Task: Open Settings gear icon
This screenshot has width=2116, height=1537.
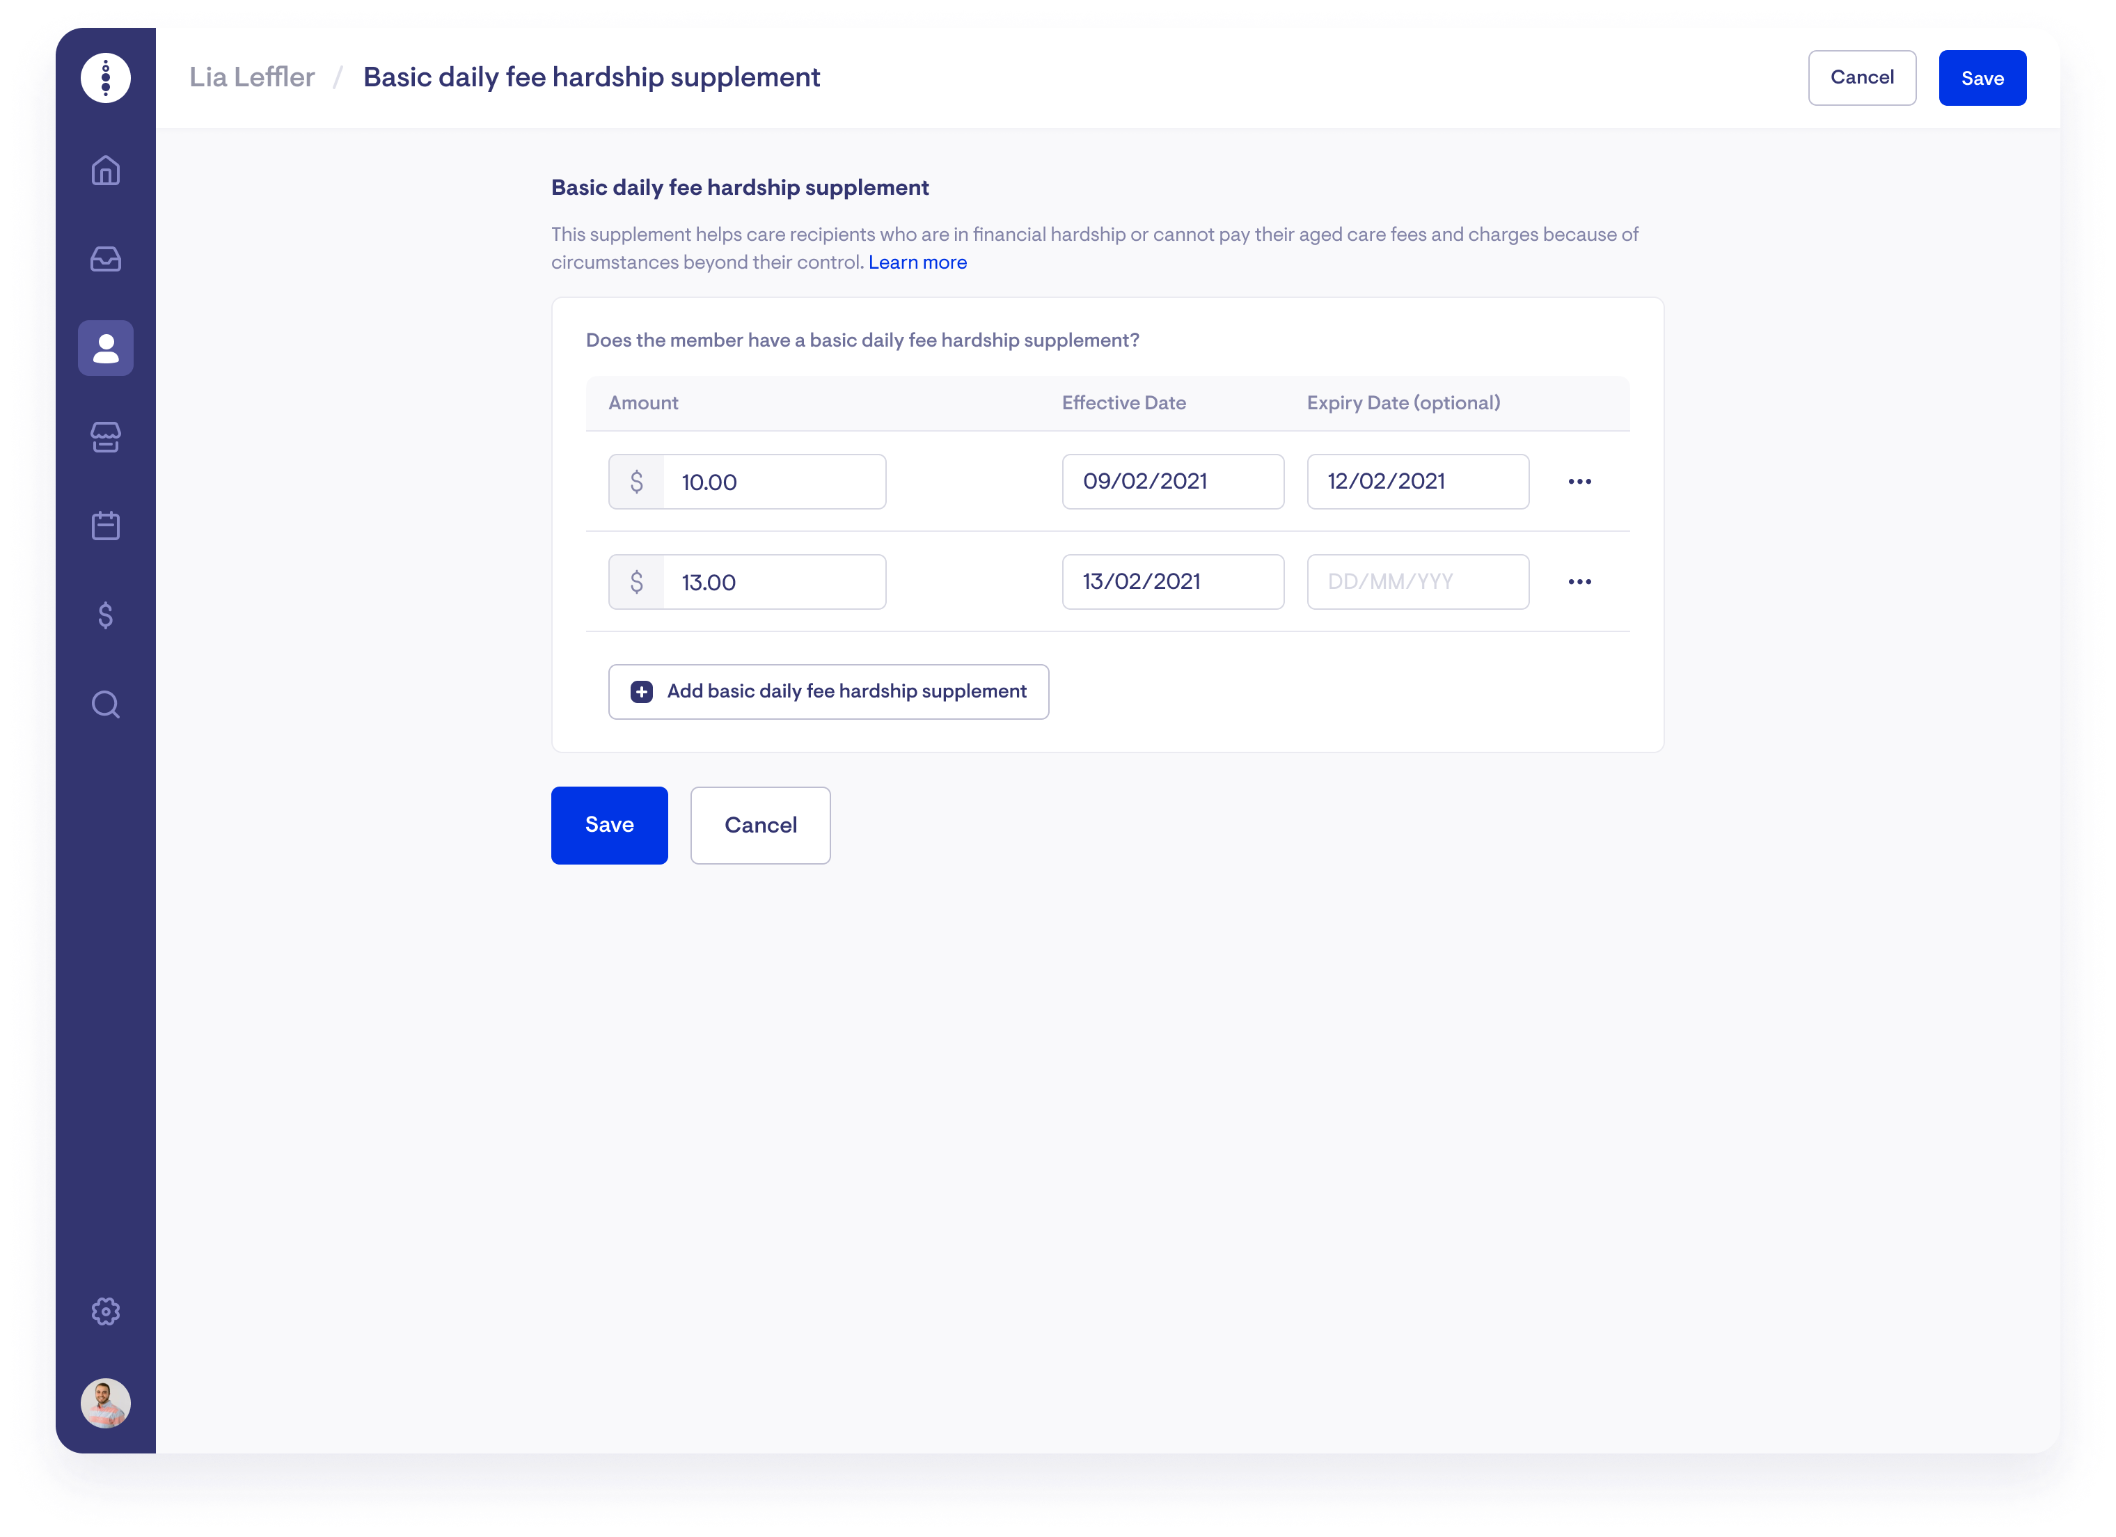Action: click(105, 1311)
